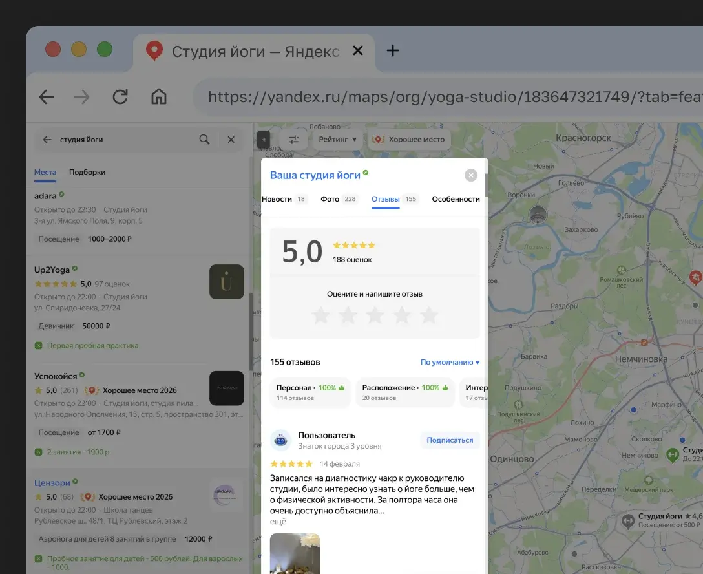Open the Фото tab in the card

tap(339, 199)
